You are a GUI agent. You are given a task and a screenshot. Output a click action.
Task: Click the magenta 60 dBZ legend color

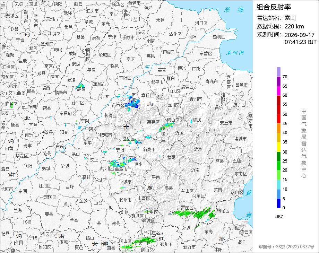279,90
